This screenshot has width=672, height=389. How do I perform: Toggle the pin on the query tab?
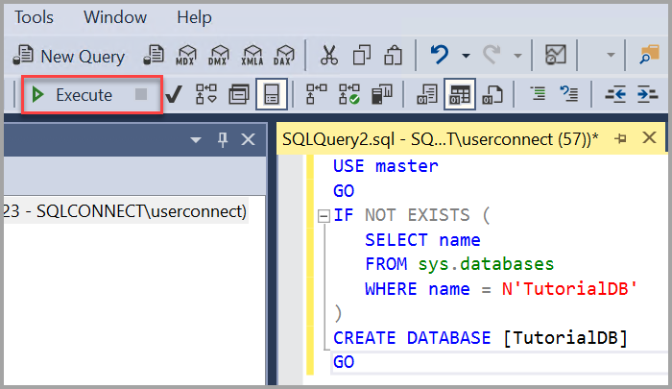click(620, 139)
